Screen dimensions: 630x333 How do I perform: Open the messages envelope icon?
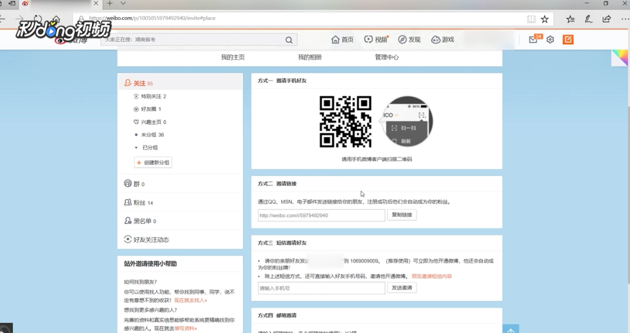[x=533, y=39]
